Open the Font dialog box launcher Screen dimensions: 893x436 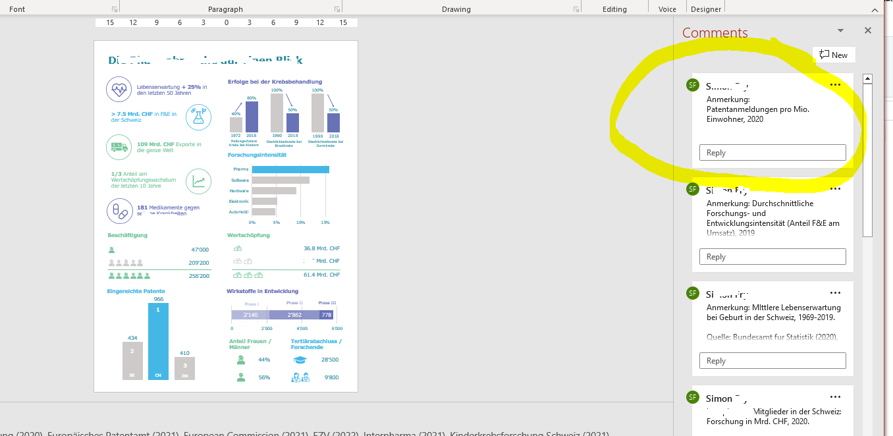point(114,7)
